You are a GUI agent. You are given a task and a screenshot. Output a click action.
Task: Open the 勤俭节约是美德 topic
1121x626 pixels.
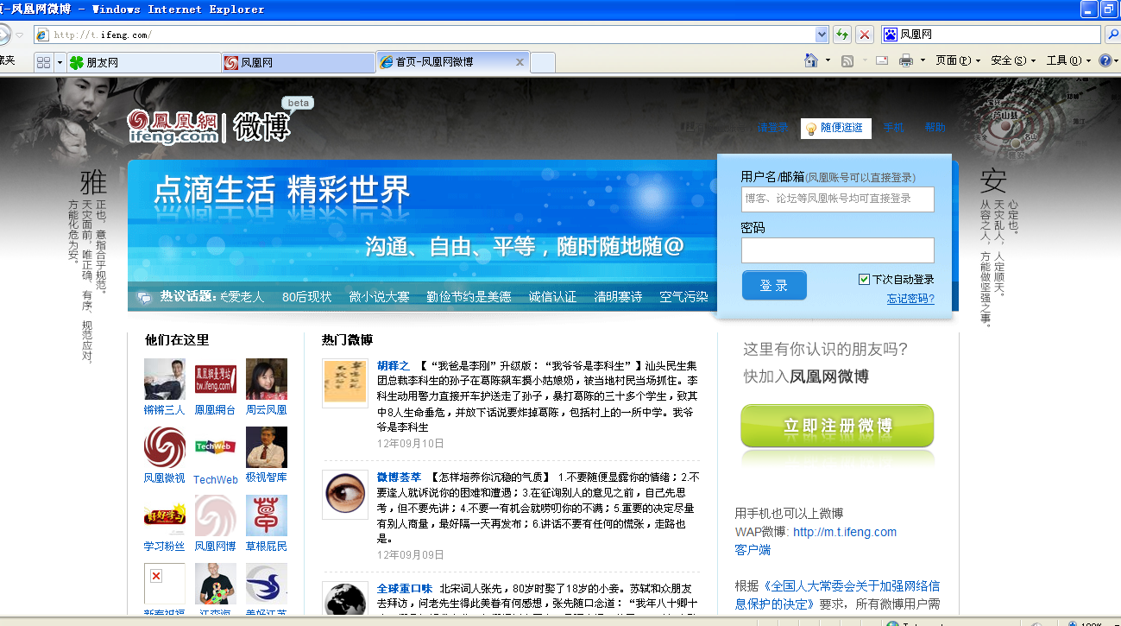coord(469,297)
